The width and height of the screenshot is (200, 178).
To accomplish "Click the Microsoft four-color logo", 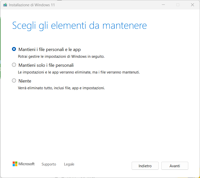I will 15,164.
